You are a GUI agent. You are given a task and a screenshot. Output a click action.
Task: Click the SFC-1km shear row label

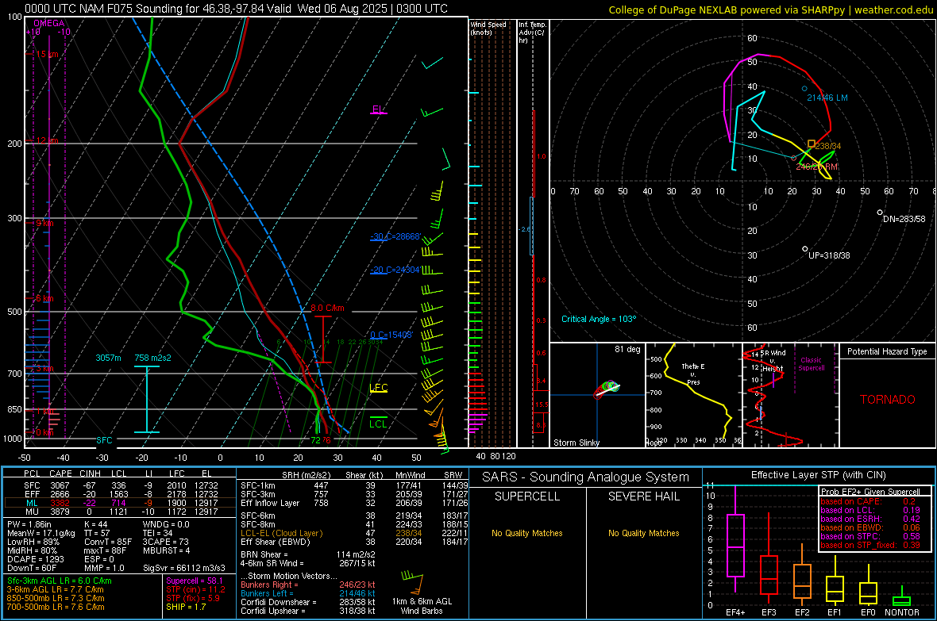click(258, 485)
